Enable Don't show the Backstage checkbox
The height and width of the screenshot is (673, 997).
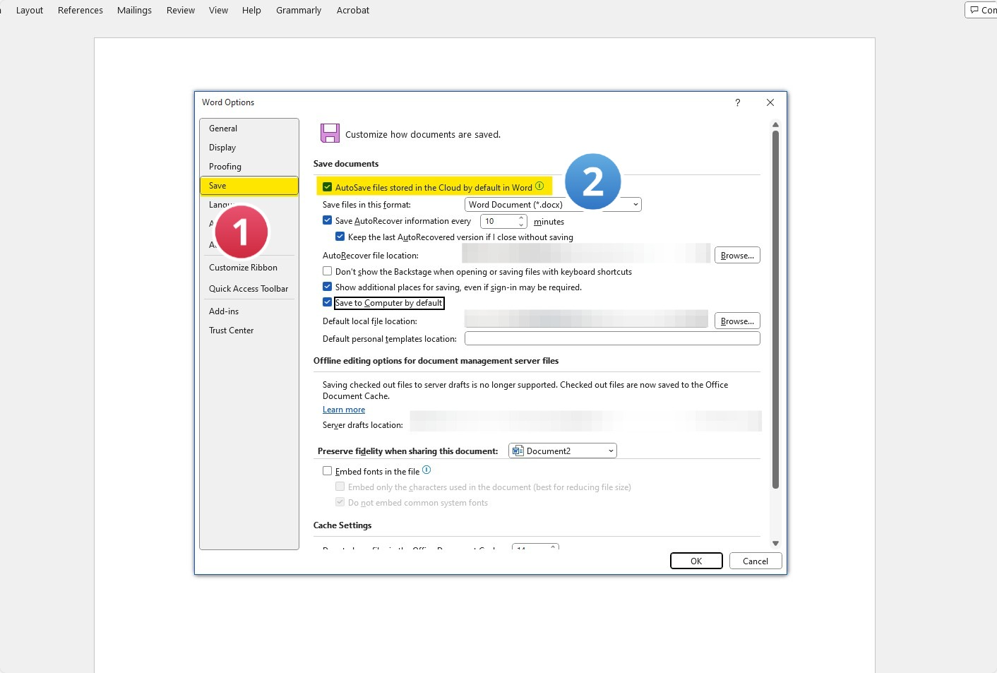point(327,271)
